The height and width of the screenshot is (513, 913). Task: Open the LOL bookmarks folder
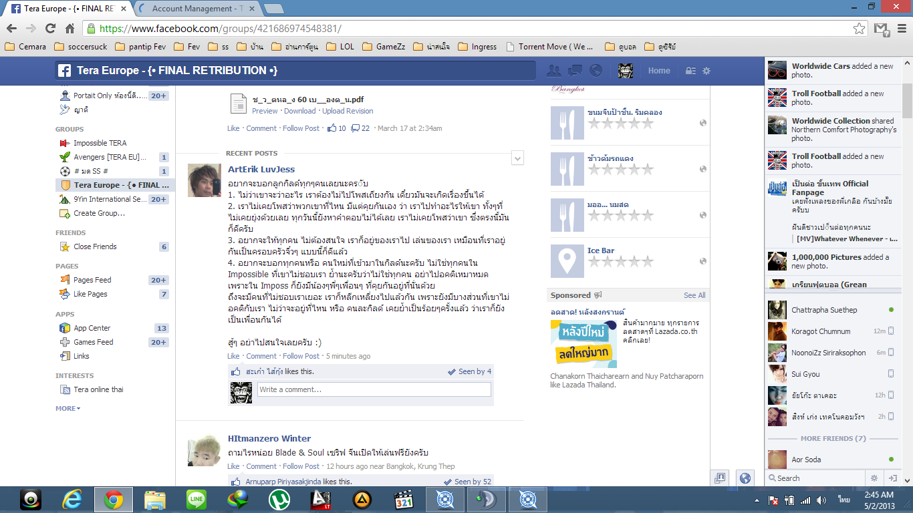coord(340,47)
